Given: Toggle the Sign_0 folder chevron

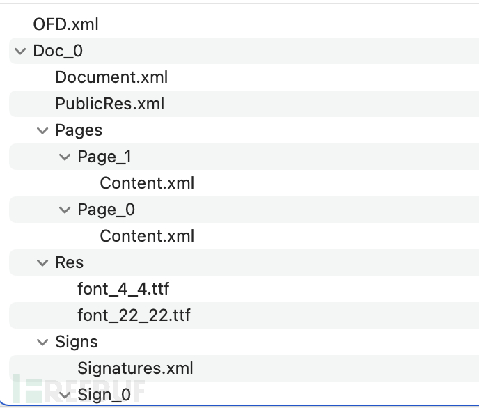Looking at the screenshot, I should 65,395.
